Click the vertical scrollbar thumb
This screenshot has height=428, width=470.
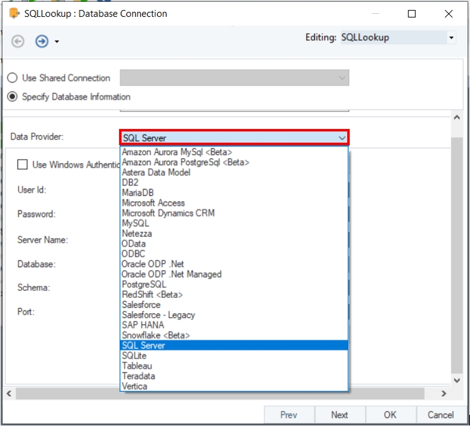(457, 255)
